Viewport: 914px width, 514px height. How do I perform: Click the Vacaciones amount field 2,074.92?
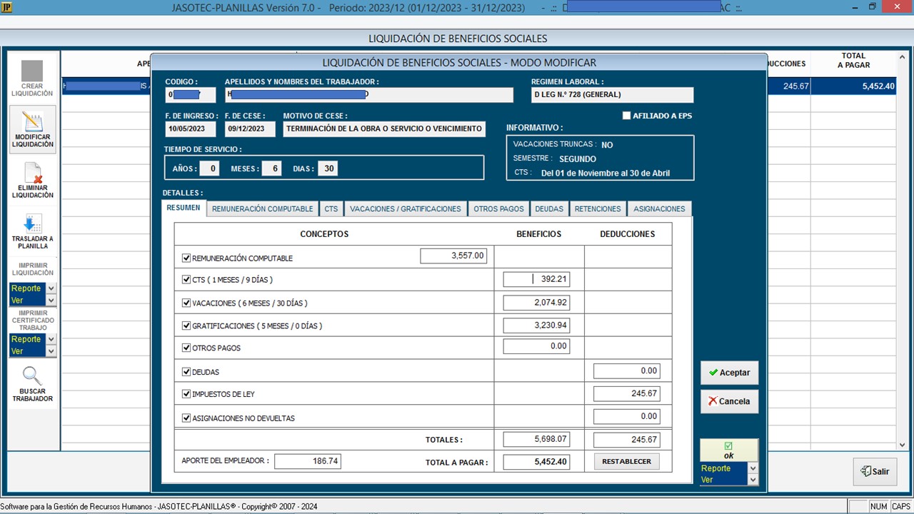[x=536, y=303]
